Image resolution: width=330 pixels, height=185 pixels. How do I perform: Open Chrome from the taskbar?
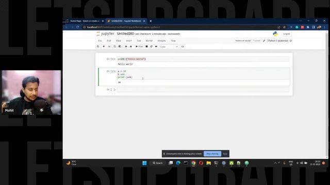tap(193, 163)
